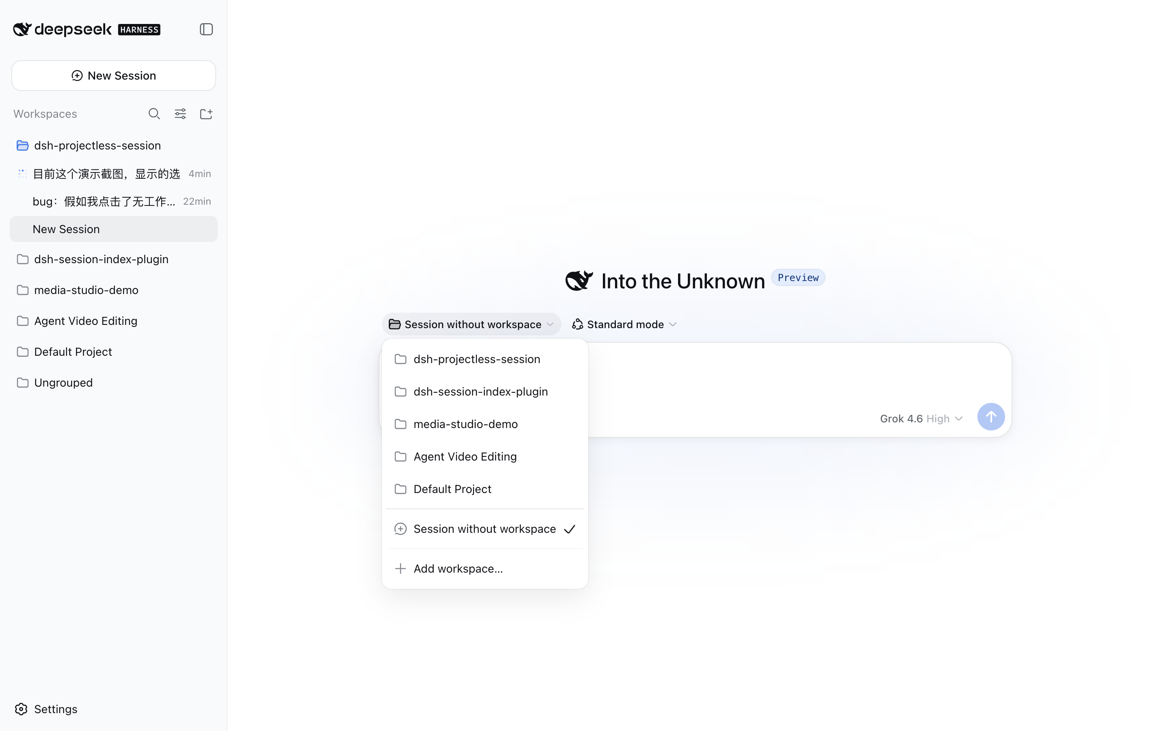This screenshot has height=731, width=1170.
Task: Click the Workspaces section label
Action: click(45, 114)
